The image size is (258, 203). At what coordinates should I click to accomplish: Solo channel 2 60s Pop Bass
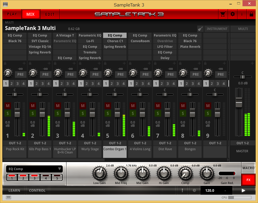pos(33,113)
